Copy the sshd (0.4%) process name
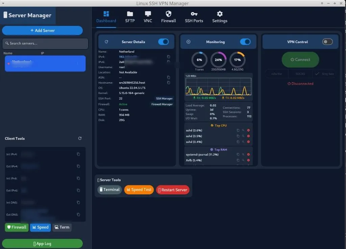Viewport: 346px width, 249px height. 238,142
